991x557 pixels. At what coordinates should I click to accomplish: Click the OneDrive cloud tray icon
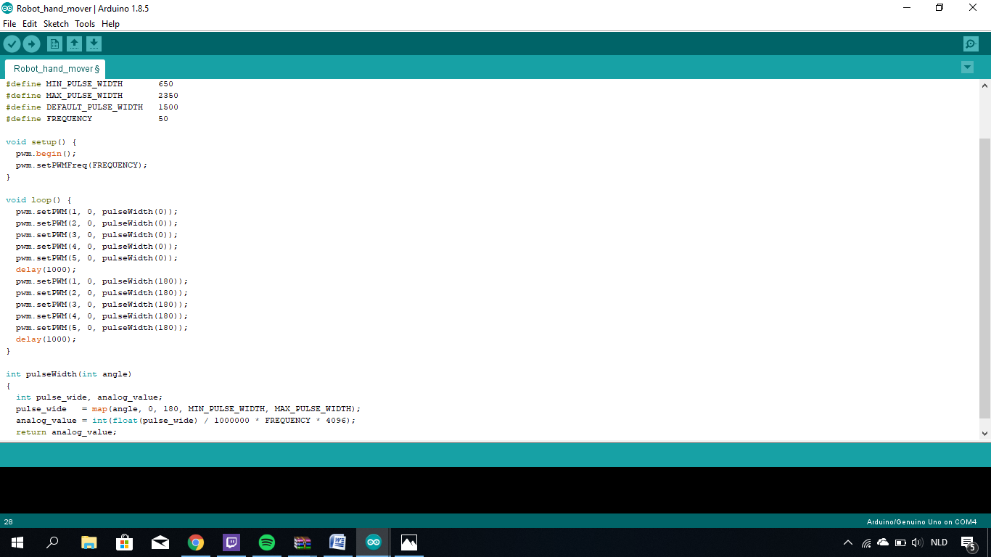click(x=883, y=542)
